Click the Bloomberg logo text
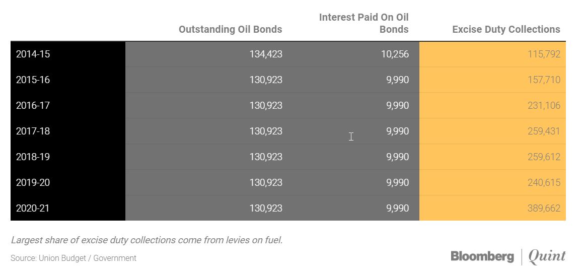This screenshot has height=274, width=583. point(482,256)
